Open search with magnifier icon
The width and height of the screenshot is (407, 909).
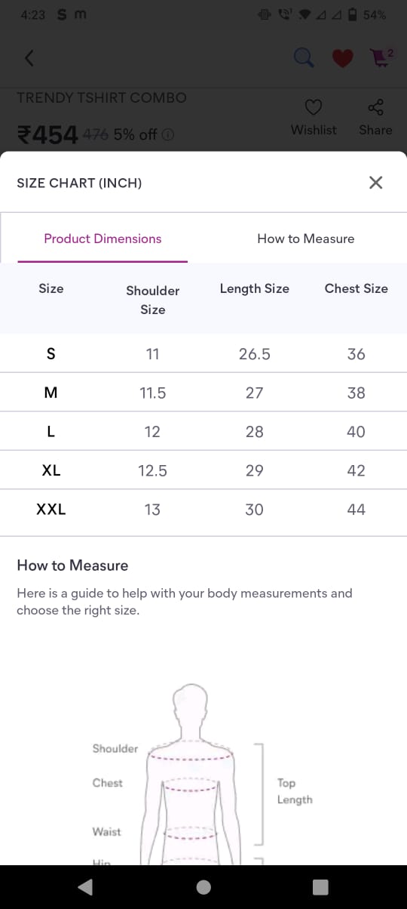pyautogui.click(x=303, y=57)
